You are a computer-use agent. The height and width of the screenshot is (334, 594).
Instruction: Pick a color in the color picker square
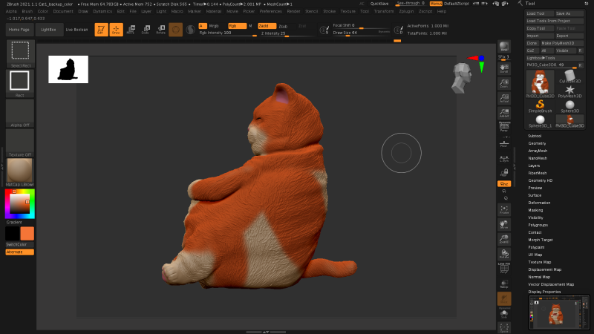point(19,203)
